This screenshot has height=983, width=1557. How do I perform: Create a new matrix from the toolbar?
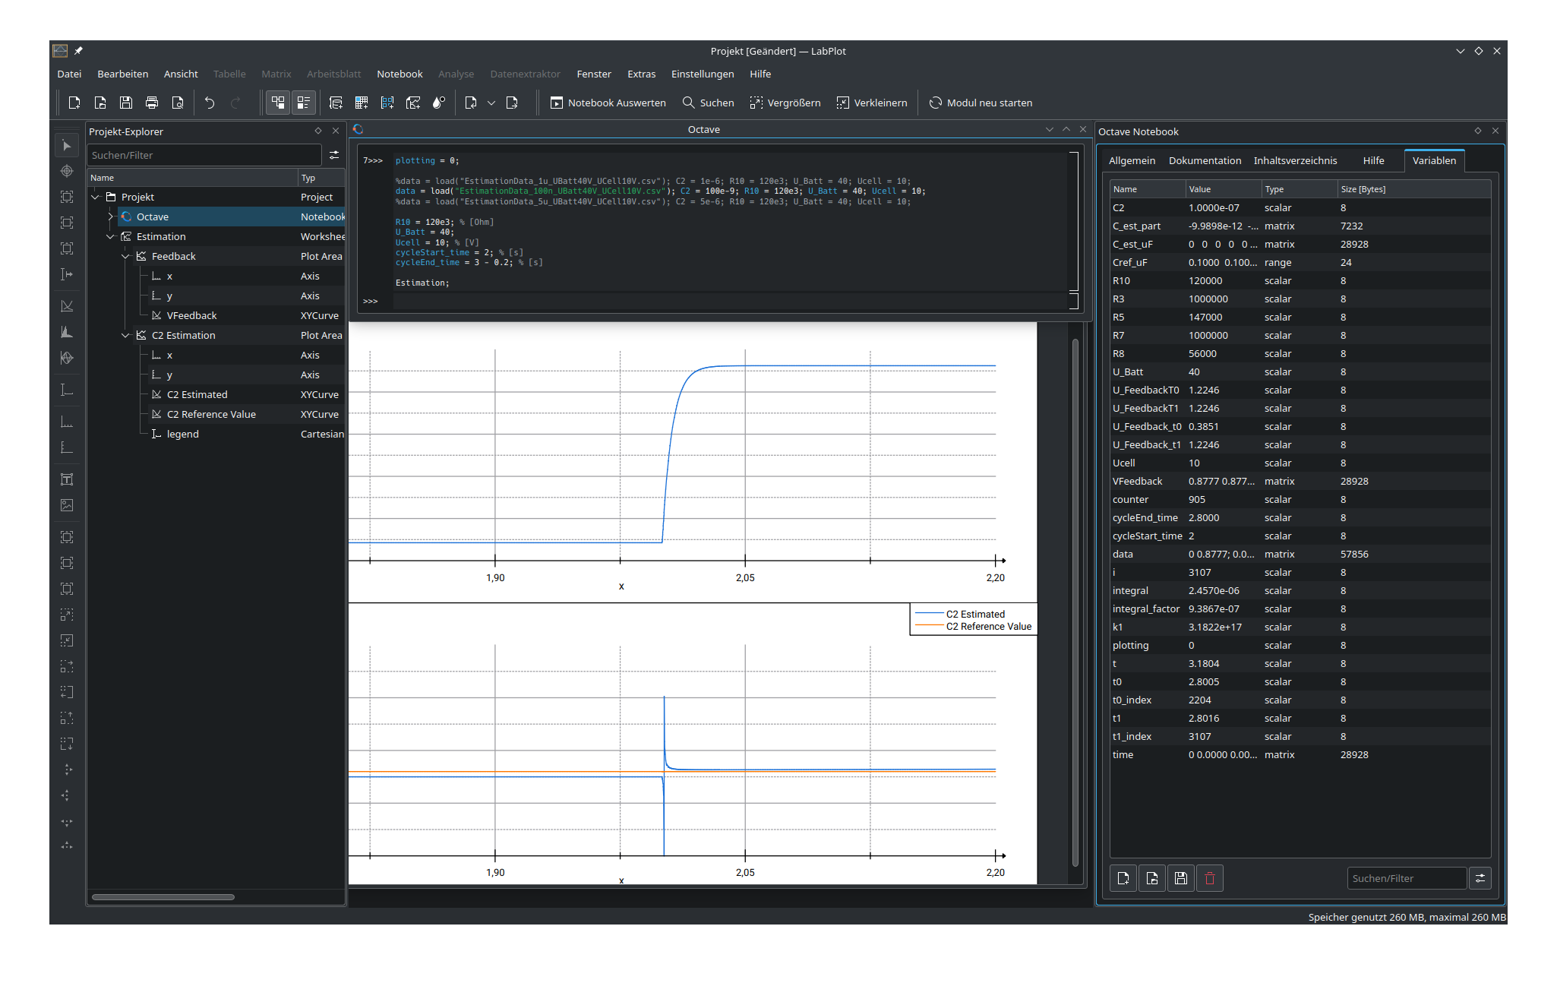[387, 103]
